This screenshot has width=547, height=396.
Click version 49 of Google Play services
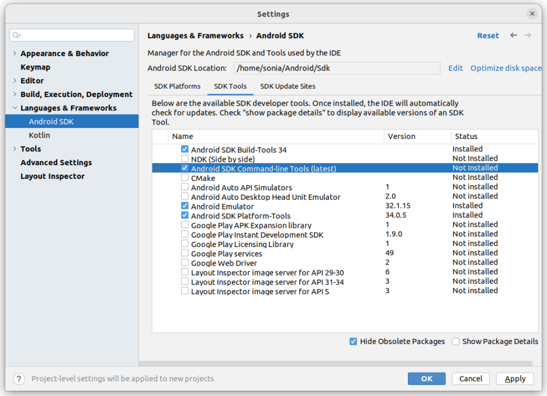389,253
